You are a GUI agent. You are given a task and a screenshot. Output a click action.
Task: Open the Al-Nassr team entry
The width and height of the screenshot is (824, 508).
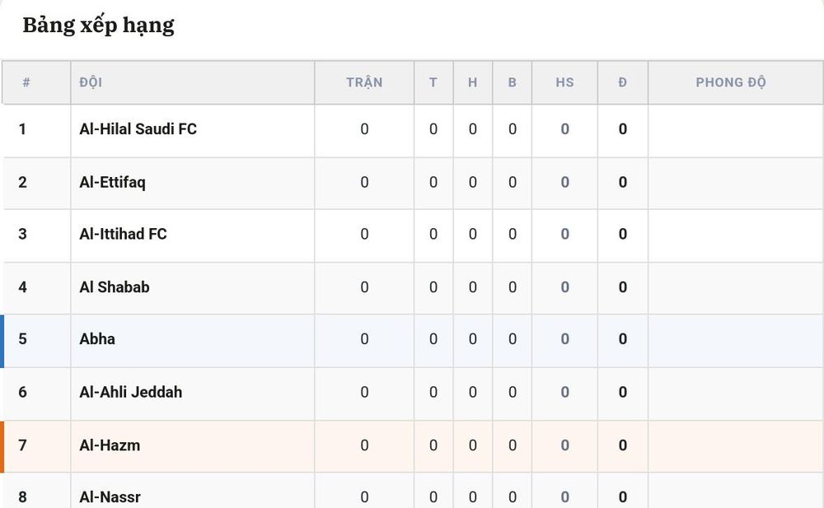(110, 497)
